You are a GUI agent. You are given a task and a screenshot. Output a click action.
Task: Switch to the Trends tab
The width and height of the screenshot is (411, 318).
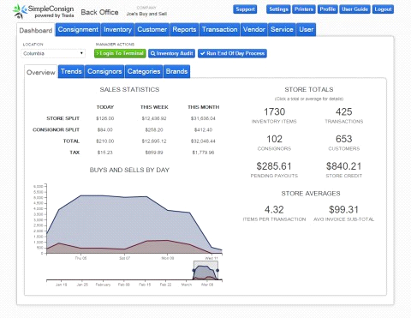coord(71,71)
